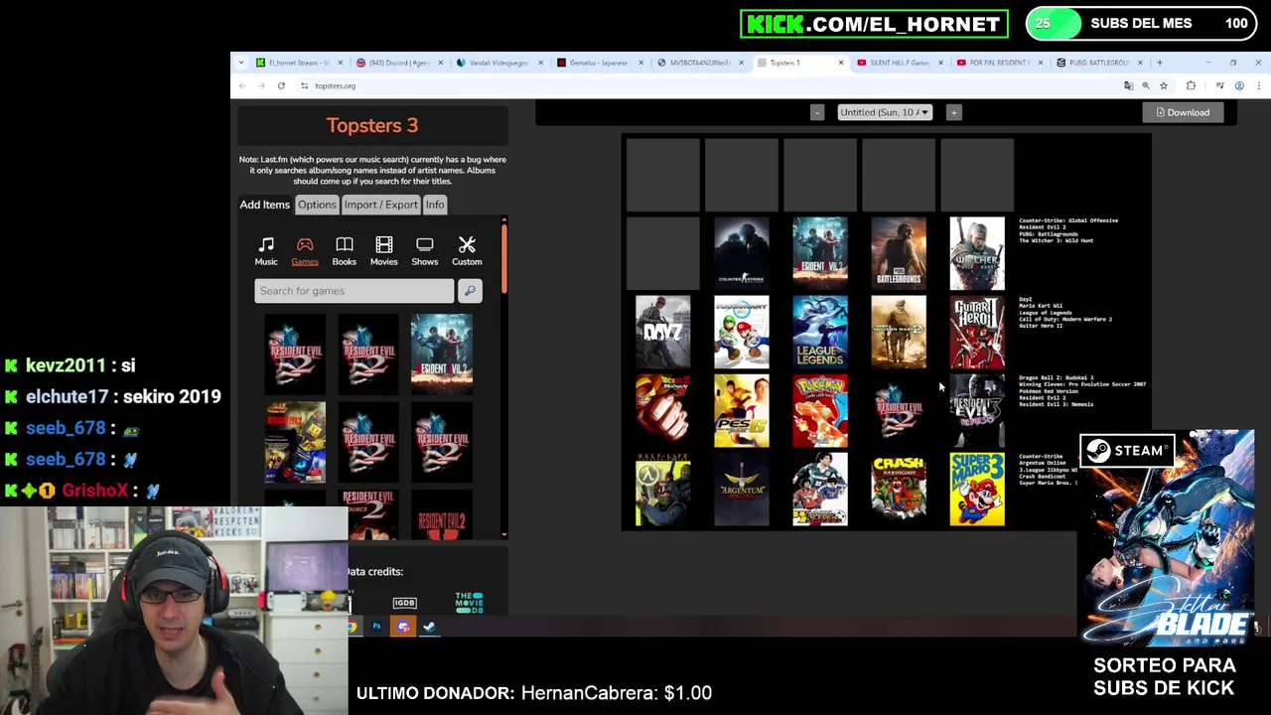Bookmark this page with the star icon
Screen dimensions: 1271x715
1164,86
